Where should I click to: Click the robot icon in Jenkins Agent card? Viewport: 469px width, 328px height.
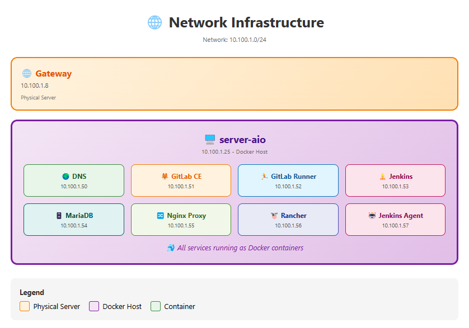tap(372, 216)
